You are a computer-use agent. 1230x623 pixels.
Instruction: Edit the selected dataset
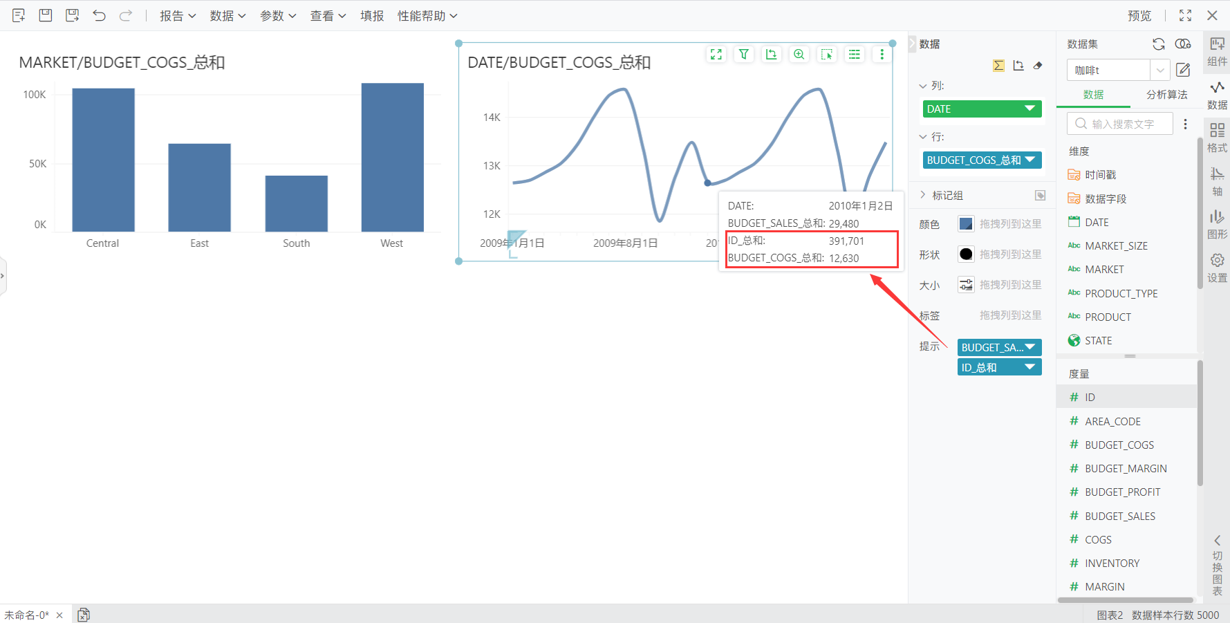coord(1183,70)
